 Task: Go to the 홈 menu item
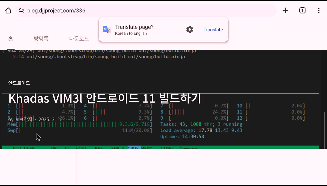point(11,39)
